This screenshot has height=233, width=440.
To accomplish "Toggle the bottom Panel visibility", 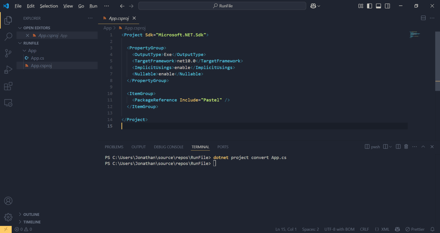I will click(378, 6).
